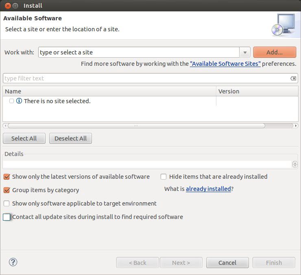Tick 'Show only software applicable to target environment'
This screenshot has height=275, width=301.
7,204
